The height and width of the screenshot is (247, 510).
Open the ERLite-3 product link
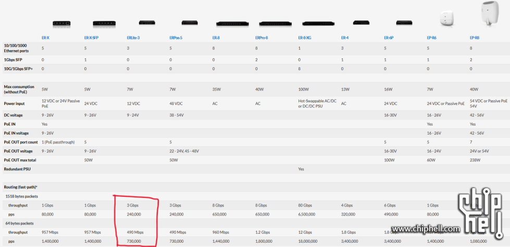pos(133,38)
